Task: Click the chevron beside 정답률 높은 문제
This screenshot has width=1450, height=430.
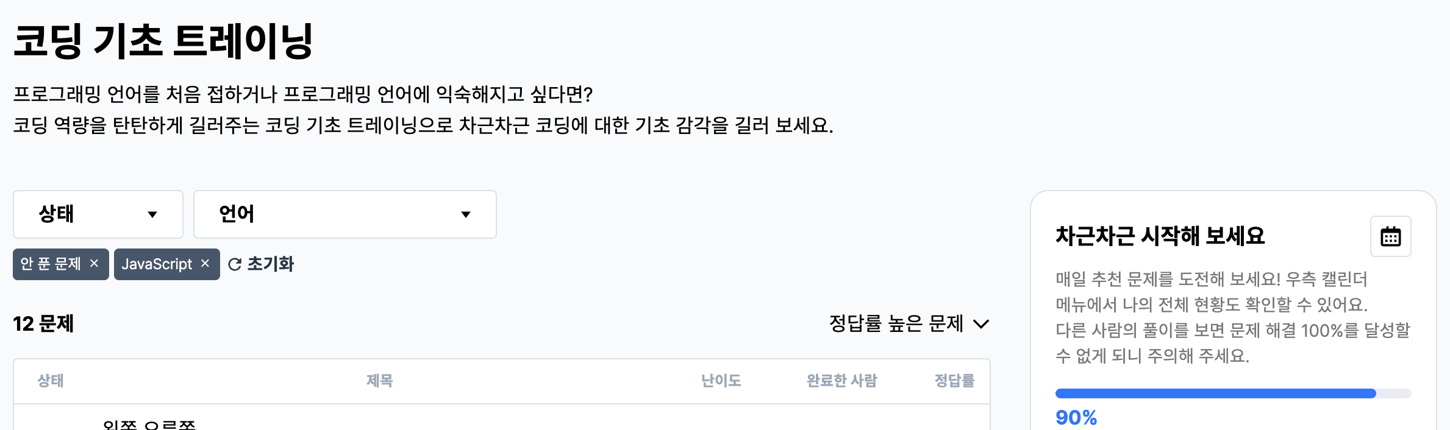Action: pyautogui.click(x=981, y=324)
